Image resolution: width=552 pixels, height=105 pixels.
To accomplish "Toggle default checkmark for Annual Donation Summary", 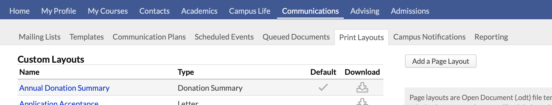I will coord(323,87).
